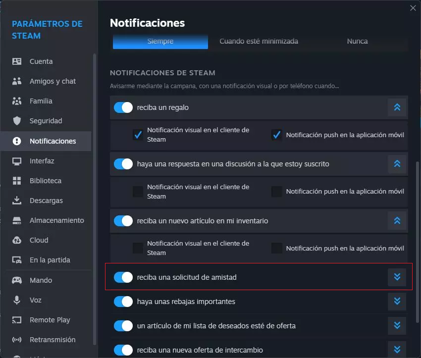The image size is (421, 358).
Task: Go to Descargas settings
Action: pyautogui.click(x=46, y=201)
